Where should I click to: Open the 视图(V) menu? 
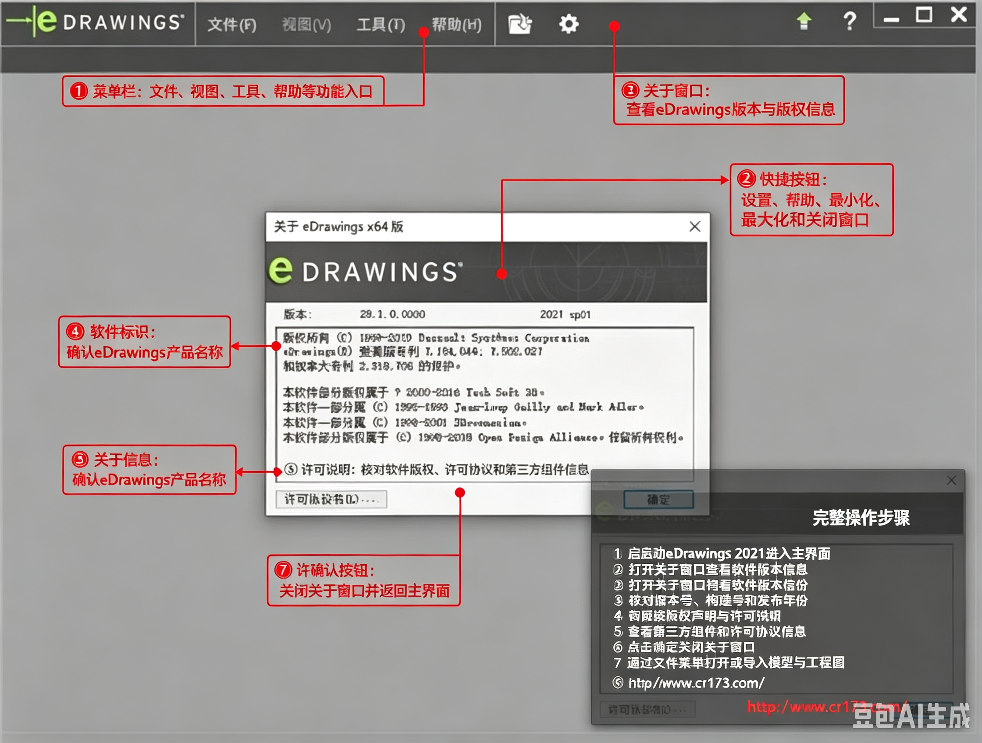coord(306,25)
